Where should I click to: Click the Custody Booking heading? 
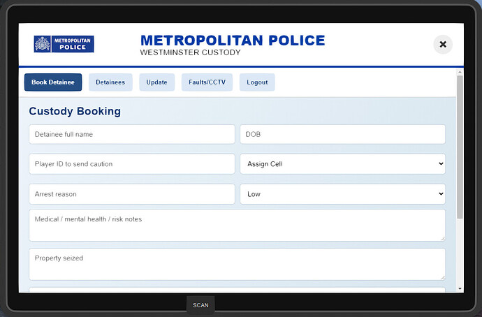[75, 111]
